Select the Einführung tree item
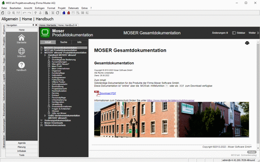Screen dimensions: 260x162 [57, 57]
